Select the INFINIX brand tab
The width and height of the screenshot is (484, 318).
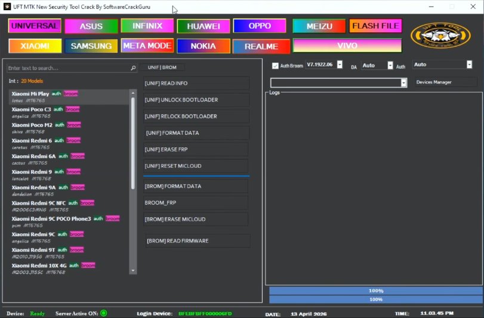(147, 26)
